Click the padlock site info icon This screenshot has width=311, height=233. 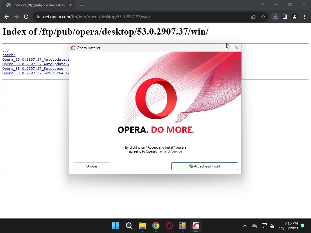point(38,17)
